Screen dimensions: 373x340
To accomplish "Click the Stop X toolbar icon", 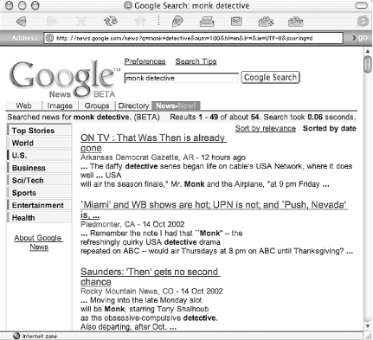I will [x=81, y=22].
